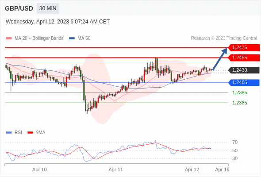Click the 9MA legend red swatch
Image resolution: width=261 pixels, height=177 pixels.
30,133
